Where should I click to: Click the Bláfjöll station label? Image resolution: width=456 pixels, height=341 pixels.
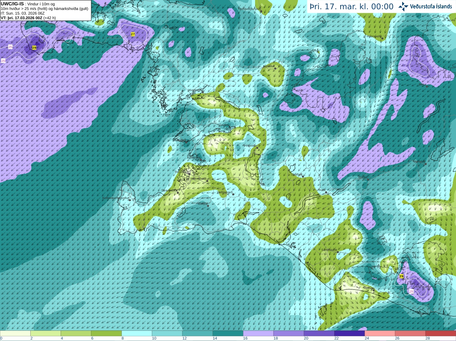click(202, 204)
